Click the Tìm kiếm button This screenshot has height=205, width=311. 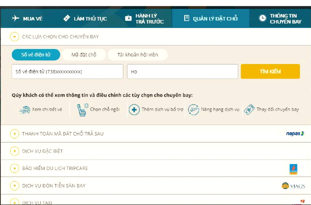[270, 71]
